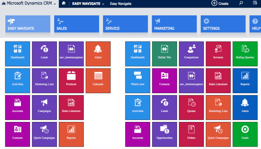The image size is (261, 149).
Task: Click the Easy Navigate breadcrumb text
Action: point(121,4)
